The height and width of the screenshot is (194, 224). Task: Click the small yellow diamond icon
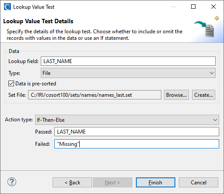pos(217,18)
